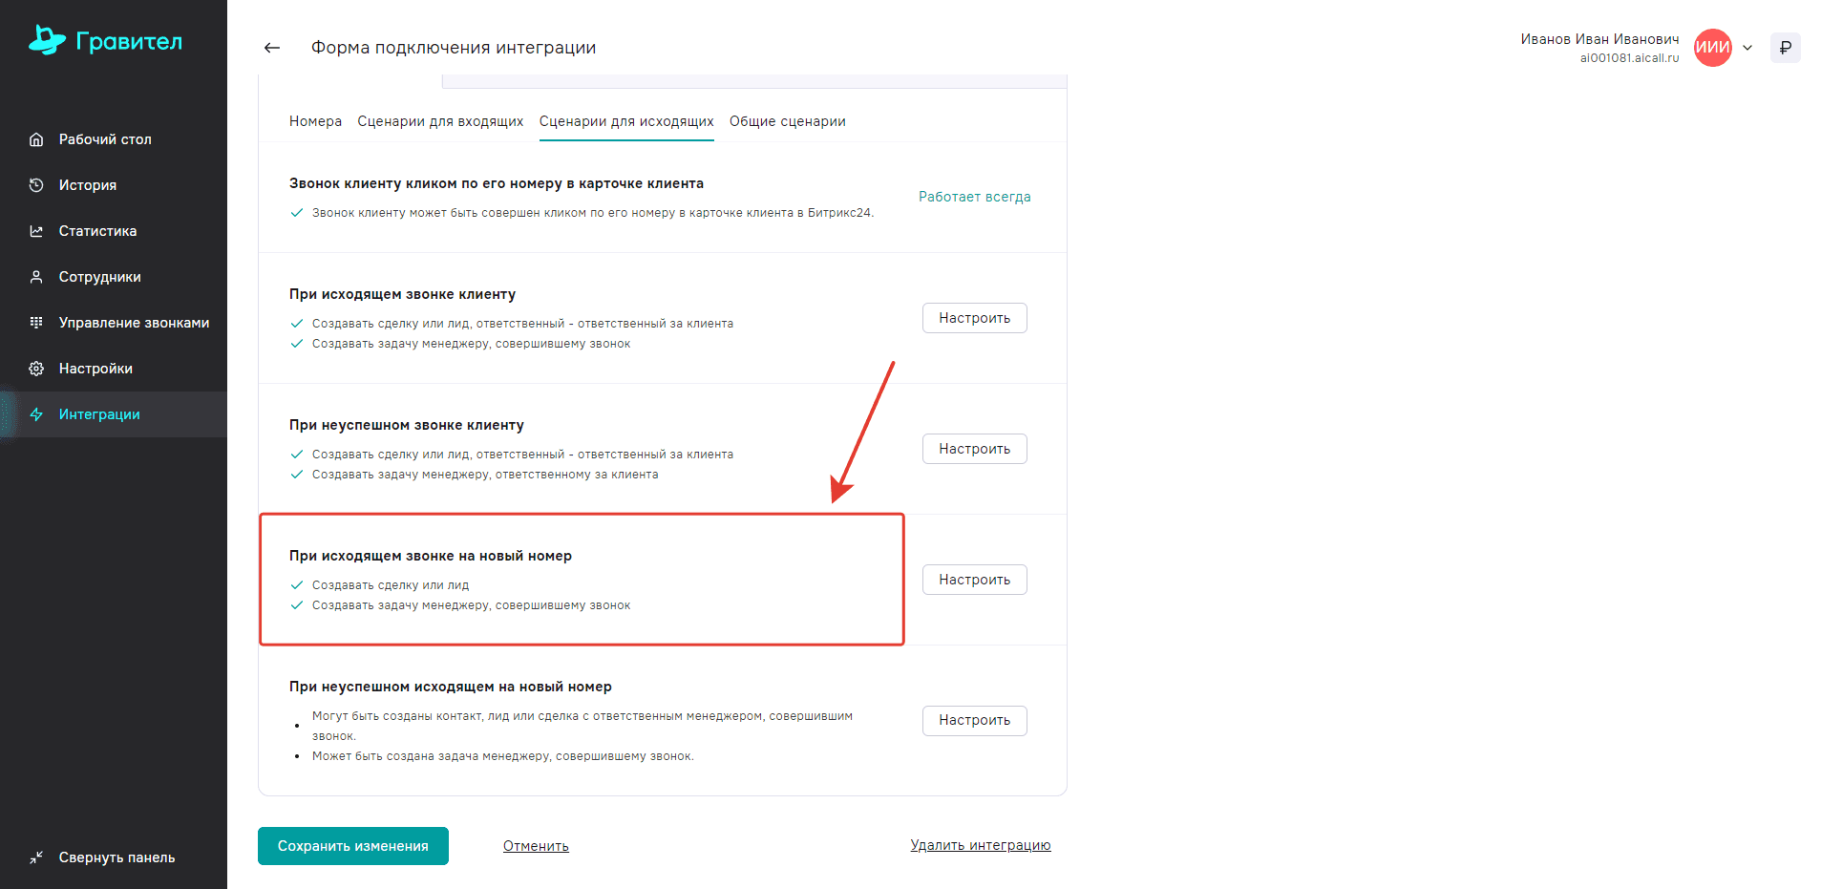Screen dimensions: 1821x889
Task: Open the Настройки gear icon
Action: tap(36, 369)
